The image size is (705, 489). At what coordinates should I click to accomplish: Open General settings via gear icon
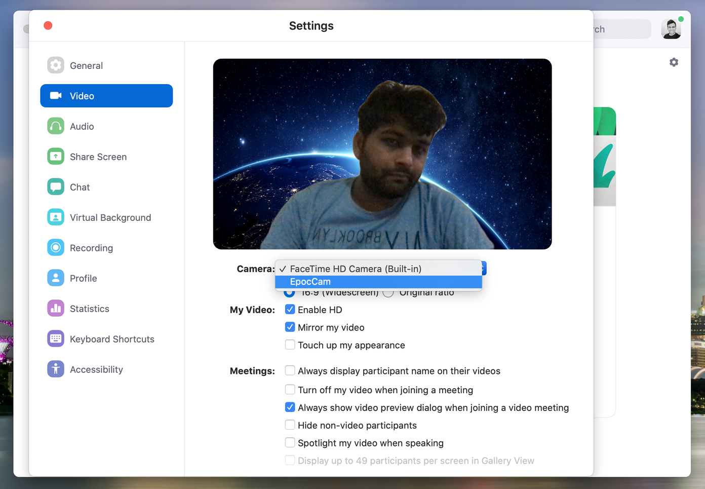[55, 65]
